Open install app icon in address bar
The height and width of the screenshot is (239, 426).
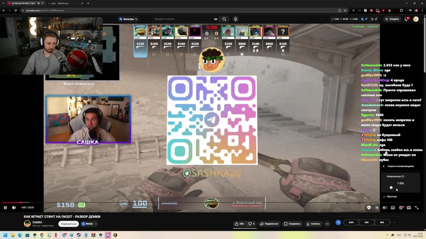[x=339, y=10]
